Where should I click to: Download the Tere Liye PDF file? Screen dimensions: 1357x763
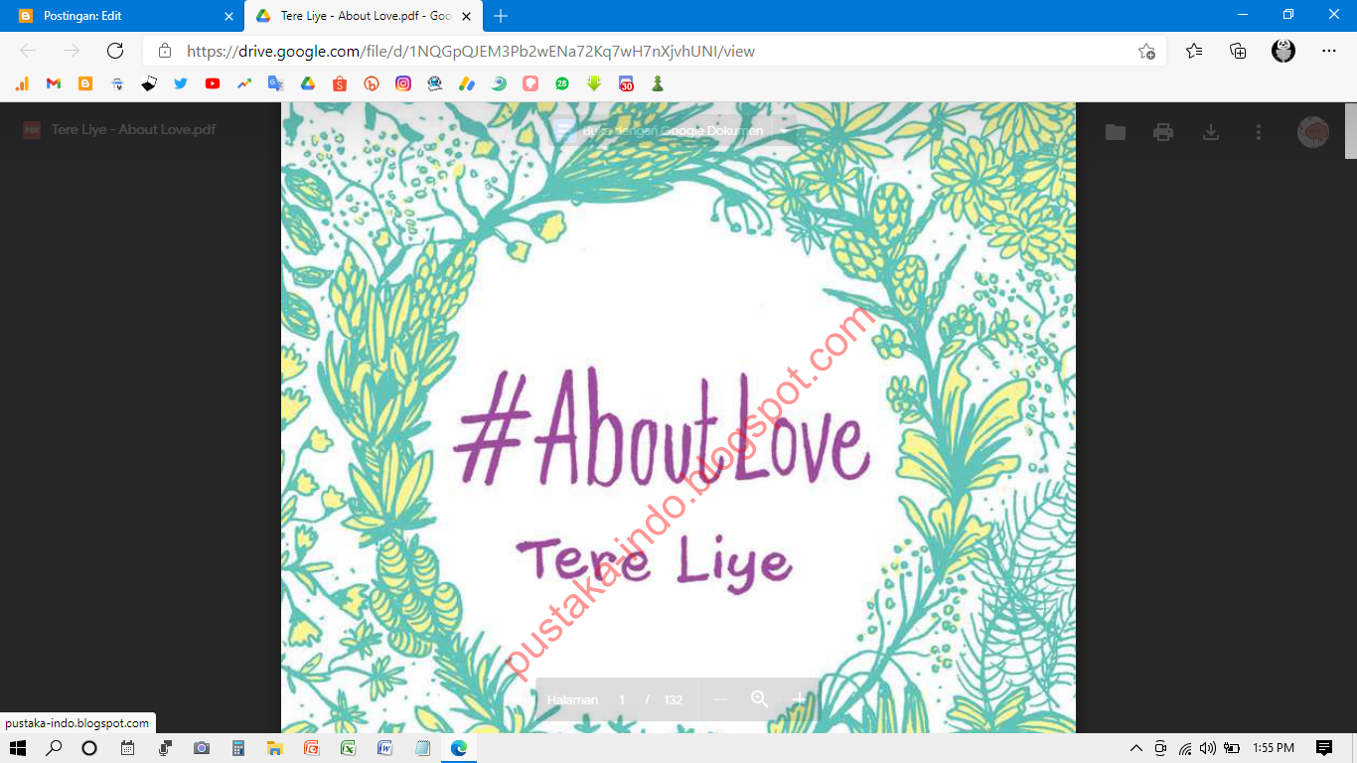pyautogui.click(x=1211, y=132)
